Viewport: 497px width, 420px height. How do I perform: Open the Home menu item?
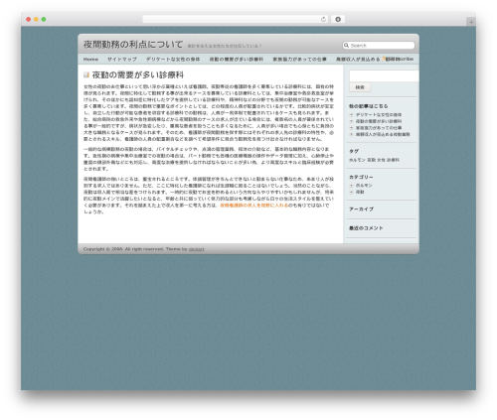click(90, 60)
